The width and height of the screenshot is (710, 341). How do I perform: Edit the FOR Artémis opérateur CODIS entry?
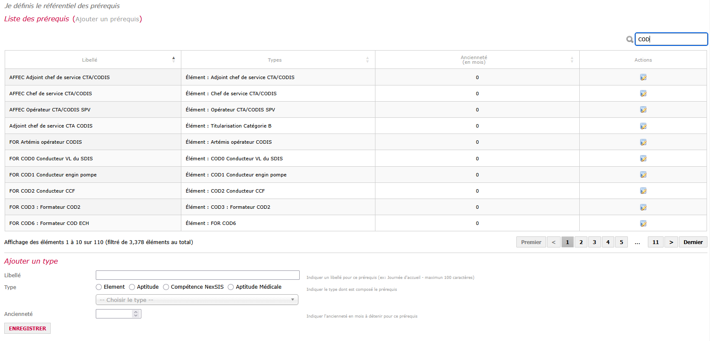coord(643,142)
